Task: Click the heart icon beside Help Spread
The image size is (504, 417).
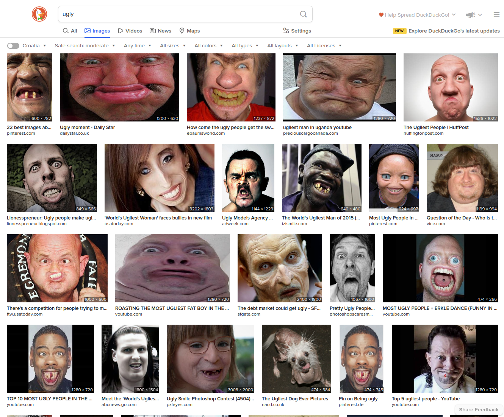Action: pyautogui.click(x=381, y=15)
